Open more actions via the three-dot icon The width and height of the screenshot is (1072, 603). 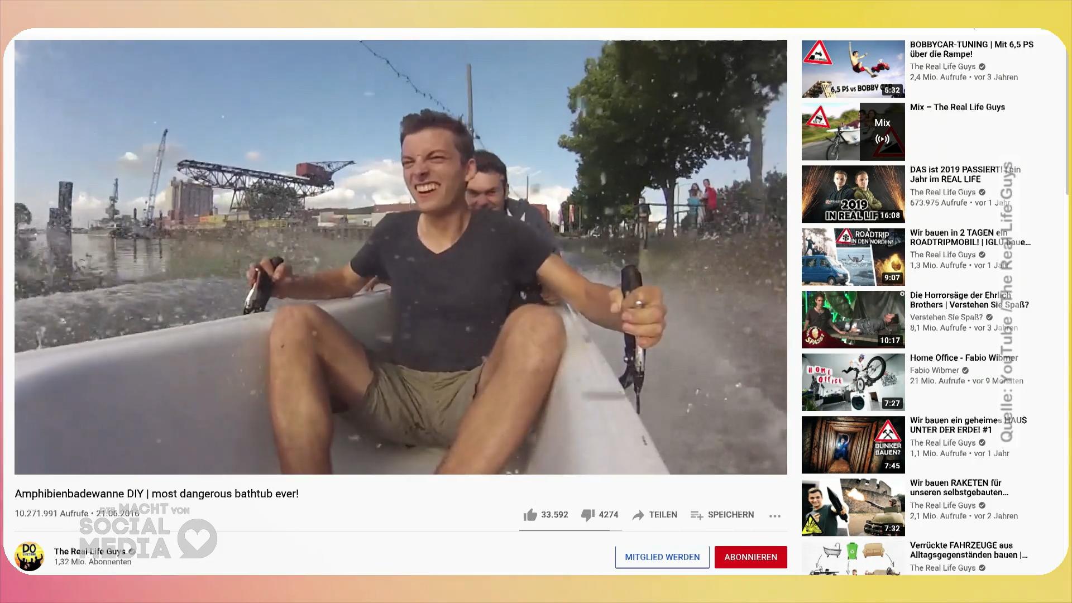click(x=775, y=516)
